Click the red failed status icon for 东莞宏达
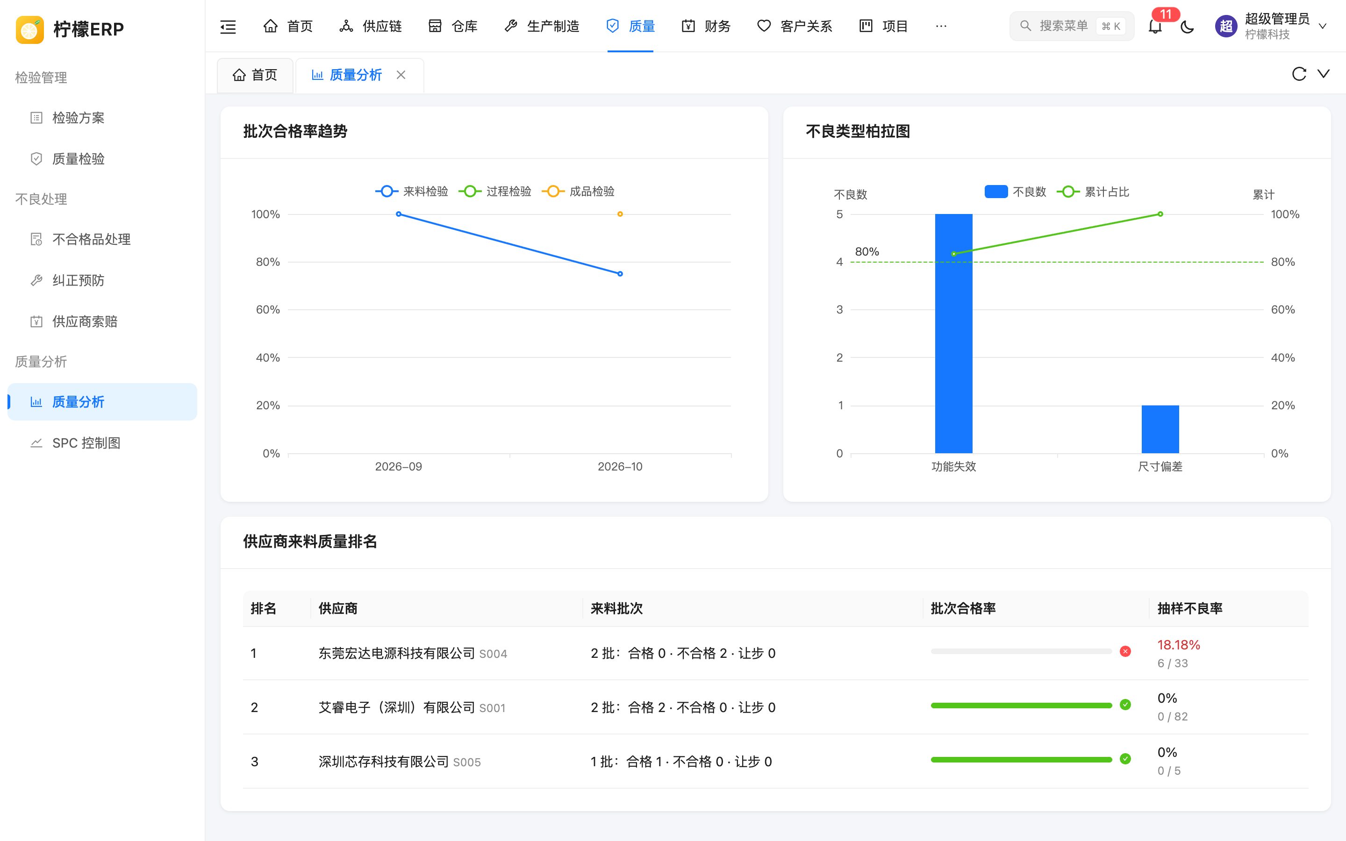Screen dimensions: 1346x841 point(1125,651)
